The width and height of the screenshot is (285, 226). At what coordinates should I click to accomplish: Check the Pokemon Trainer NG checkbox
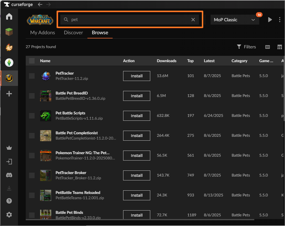pyautogui.click(x=32, y=155)
